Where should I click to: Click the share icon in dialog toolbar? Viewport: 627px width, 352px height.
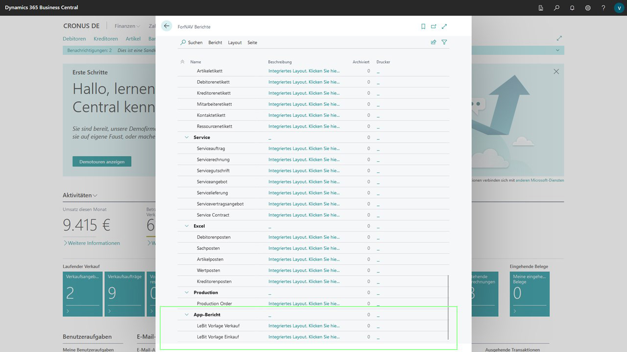[434, 43]
